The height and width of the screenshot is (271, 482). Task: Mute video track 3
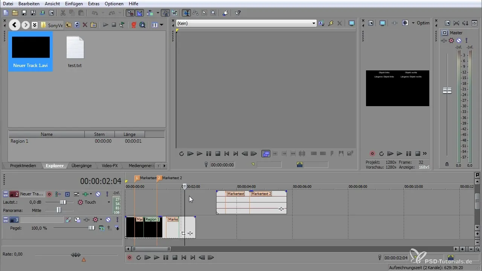pos(108,219)
